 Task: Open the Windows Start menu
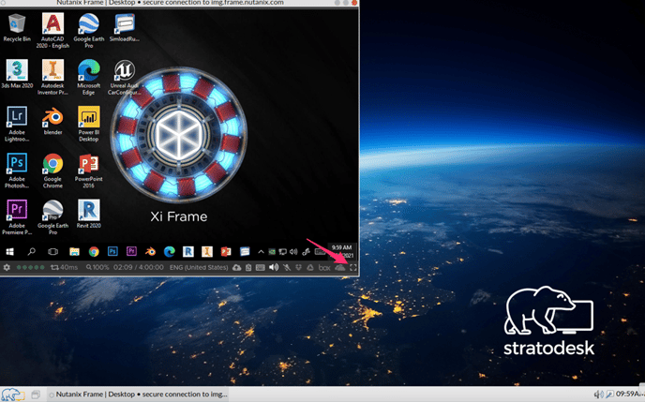coord(10,251)
